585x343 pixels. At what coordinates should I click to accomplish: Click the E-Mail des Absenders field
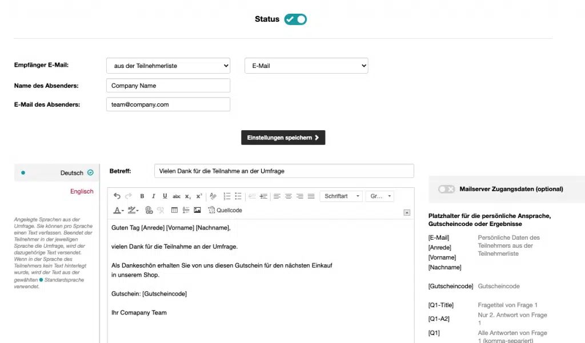169,104
